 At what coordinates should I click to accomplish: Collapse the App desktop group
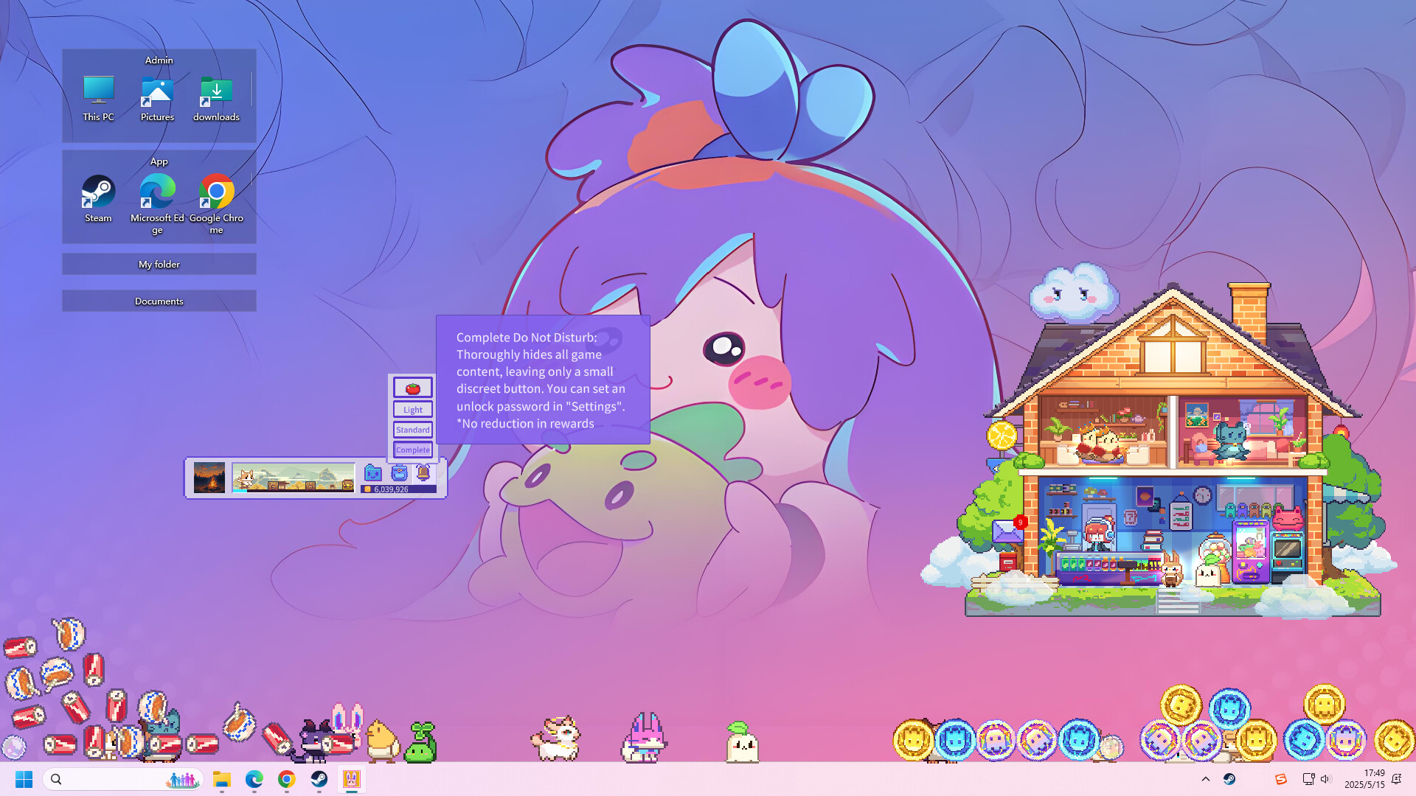point(159,161)
